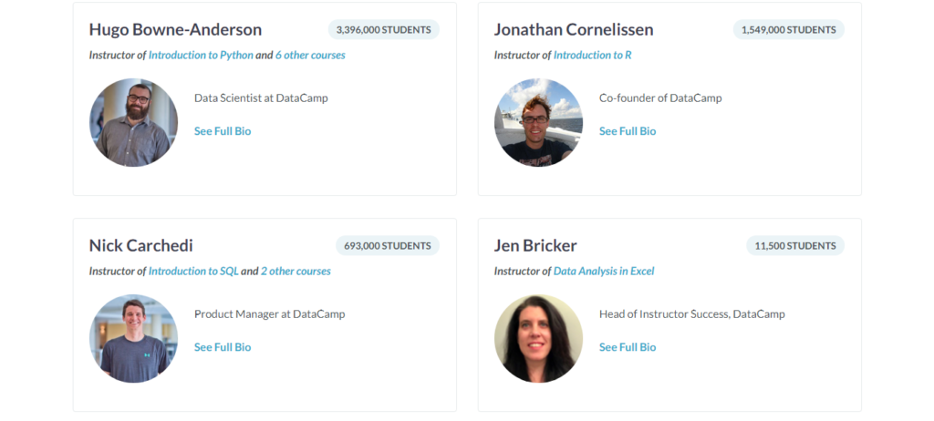Image resolution: width=934 pixels, height=421 pixels.
Task: Click the Hugo Bowne-Anderson name heading
Action: tap(175, 29)
